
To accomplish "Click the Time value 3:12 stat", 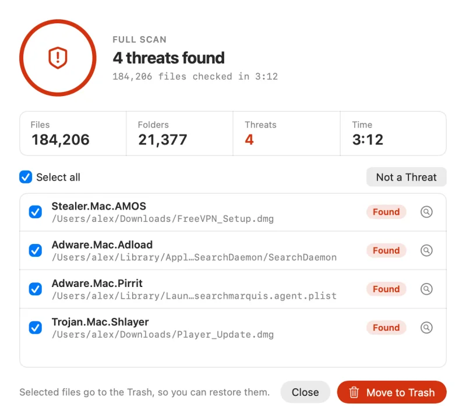I will (368, 140).
